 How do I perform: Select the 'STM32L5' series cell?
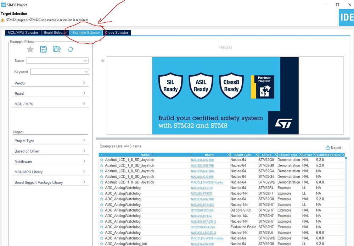point(266,233)
